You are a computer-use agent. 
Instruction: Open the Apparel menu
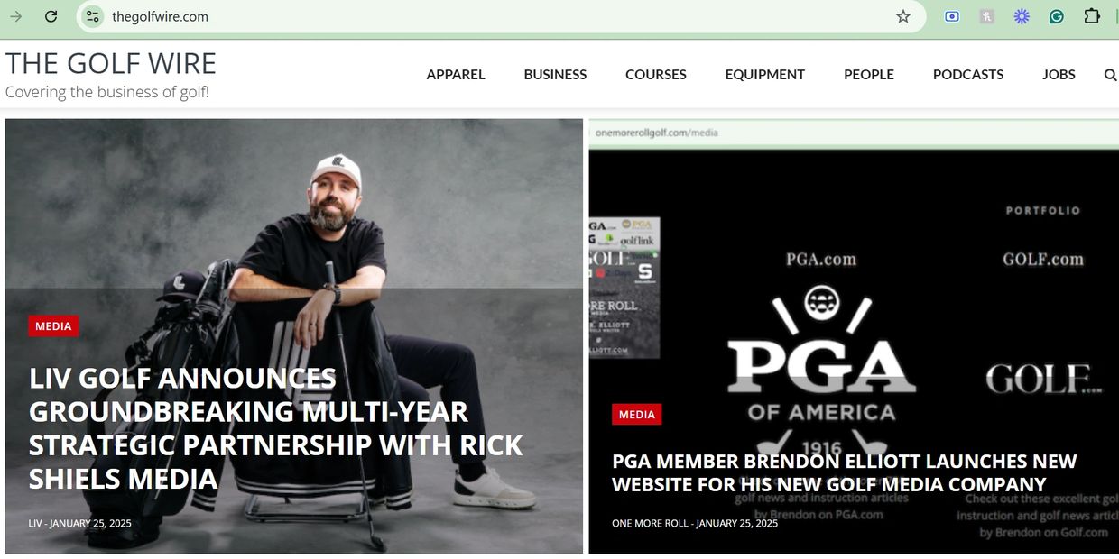(x=456, y=75)
